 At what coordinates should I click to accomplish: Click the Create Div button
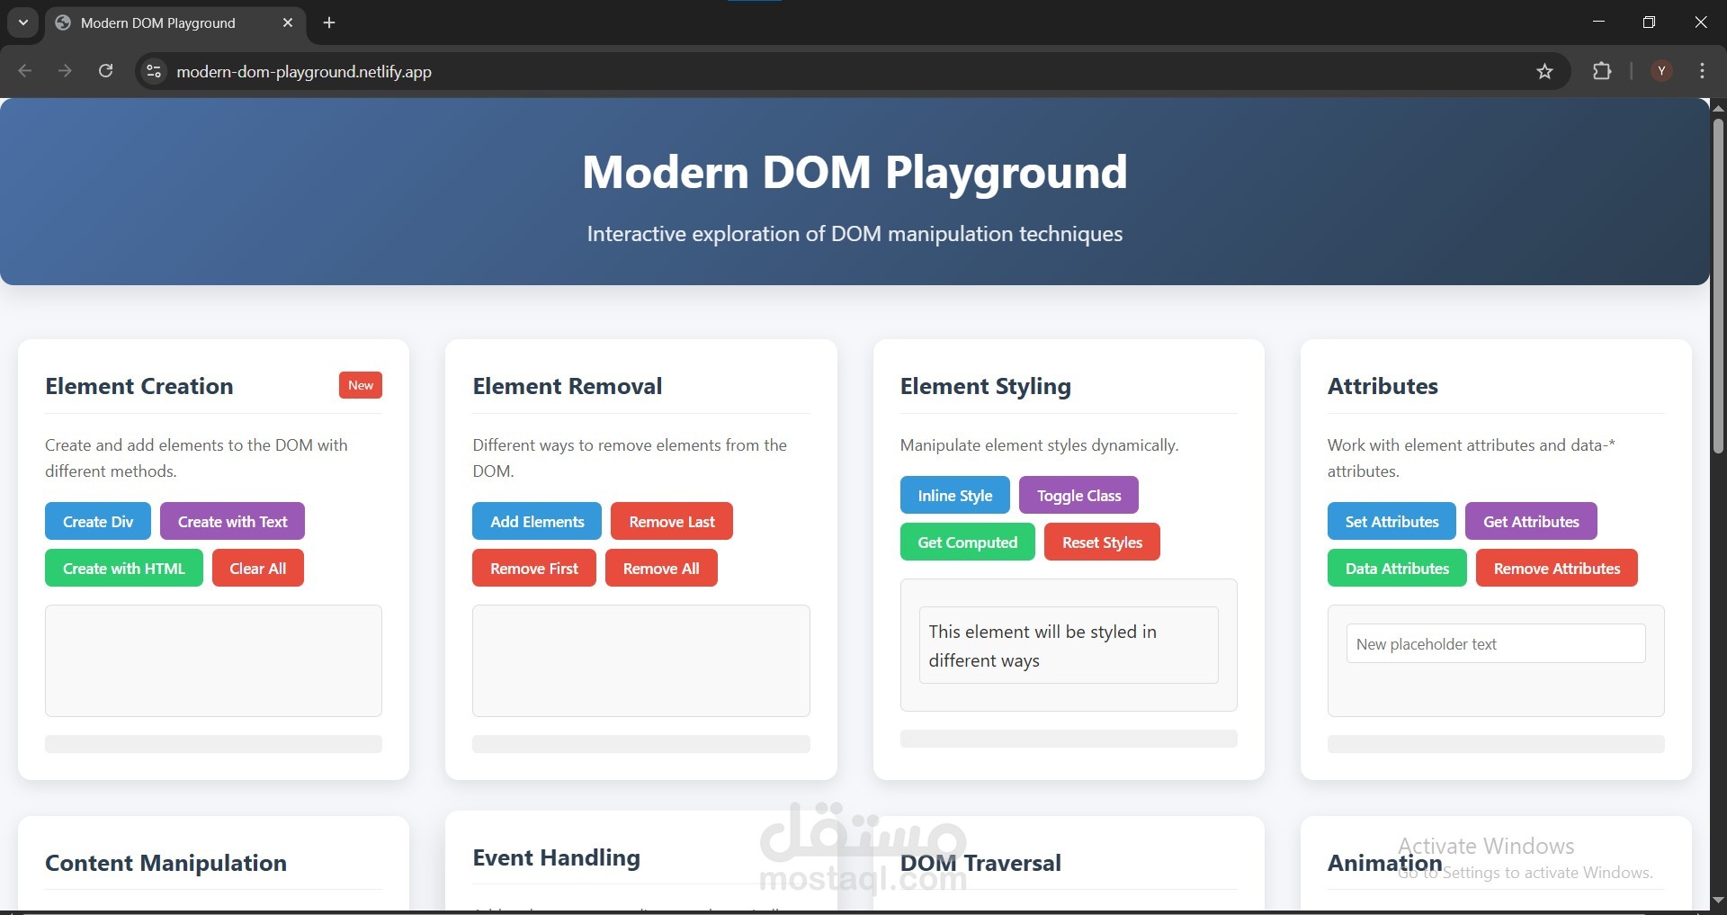pos(97,521)
